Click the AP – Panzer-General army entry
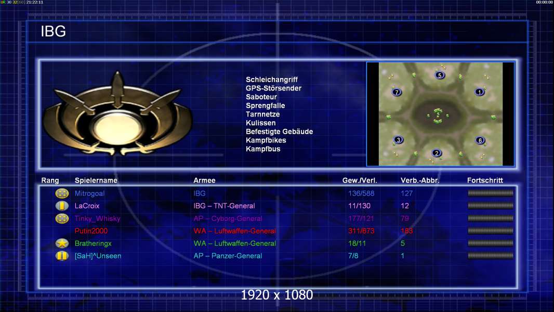The height and width of the screenshot is (312, 554). [228, 256]
